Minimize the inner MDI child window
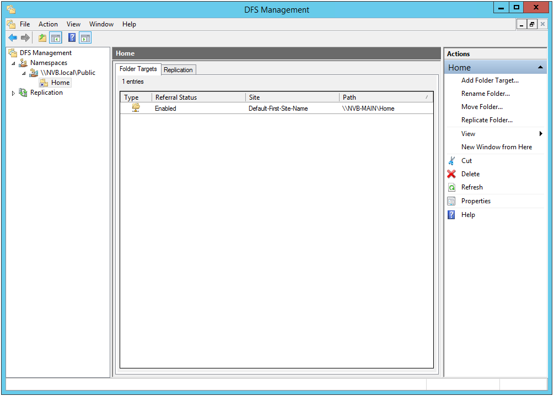The image size is (554, 396). click(521, 24)
